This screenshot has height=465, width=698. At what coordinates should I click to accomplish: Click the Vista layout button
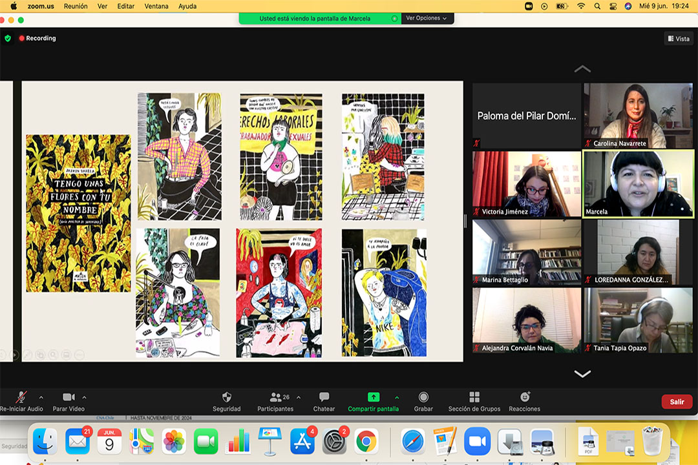[x=678, y=39]
